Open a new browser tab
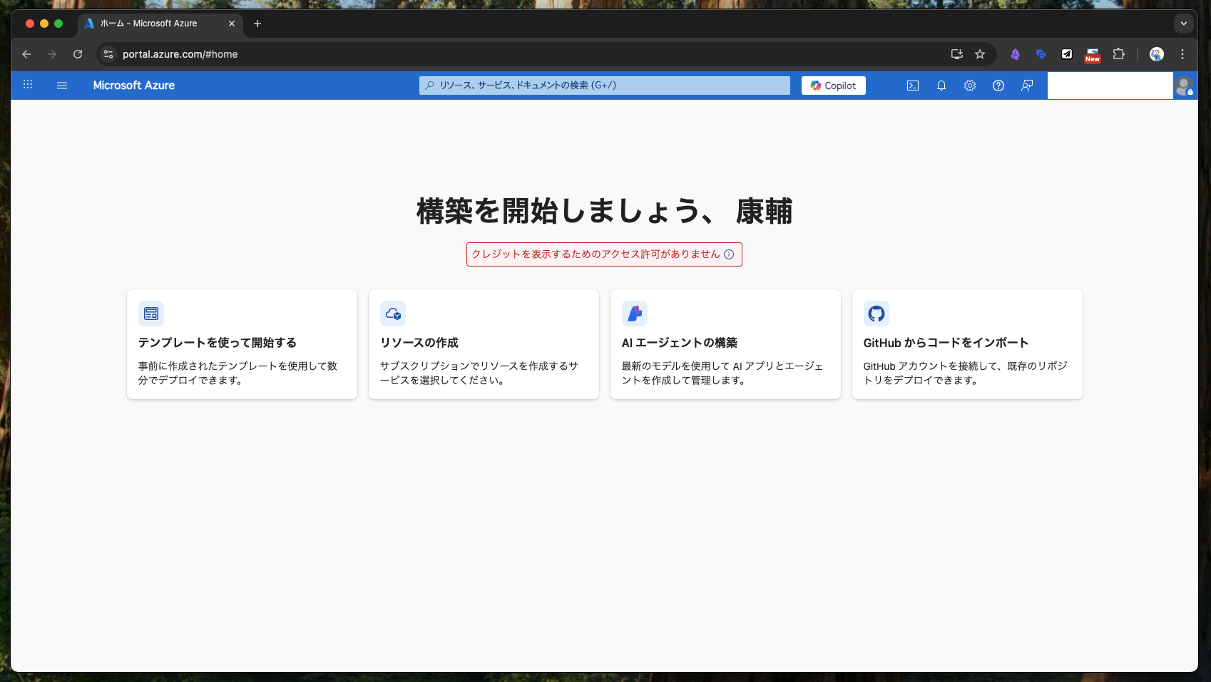The image size is (1211, 682). click(x=257, y=24)
